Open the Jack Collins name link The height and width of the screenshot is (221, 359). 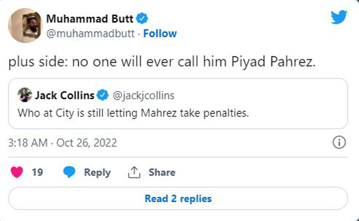click(65, 95)
